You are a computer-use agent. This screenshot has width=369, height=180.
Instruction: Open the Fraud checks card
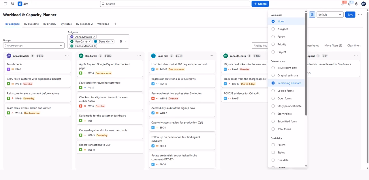coord(37,67)
